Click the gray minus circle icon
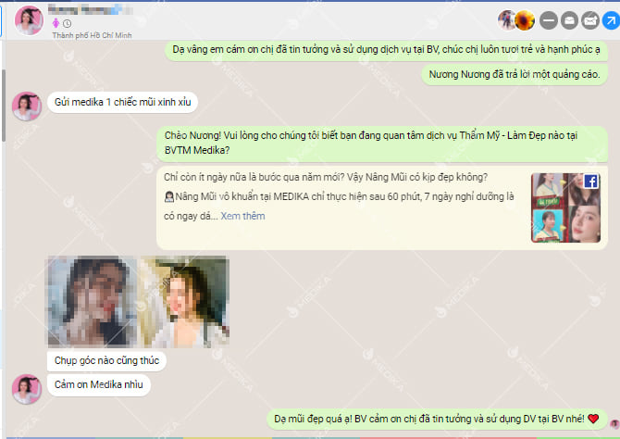Viewport: 620px width, 439px height. 547,19
